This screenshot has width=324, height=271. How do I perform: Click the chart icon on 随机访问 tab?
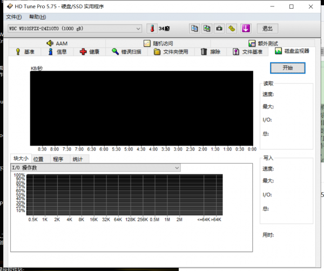pos(147,43)
